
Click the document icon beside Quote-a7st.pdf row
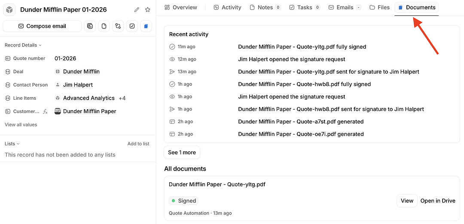click(x=172, y=122)
